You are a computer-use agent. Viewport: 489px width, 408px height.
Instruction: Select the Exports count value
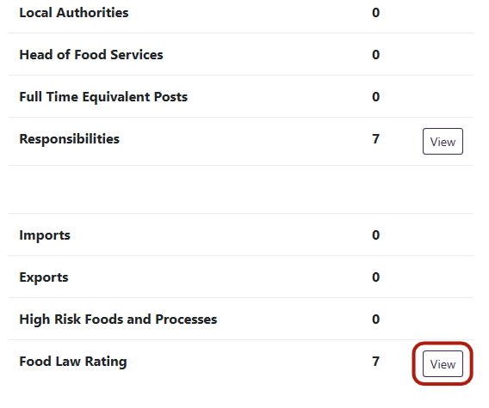point(376,277)
